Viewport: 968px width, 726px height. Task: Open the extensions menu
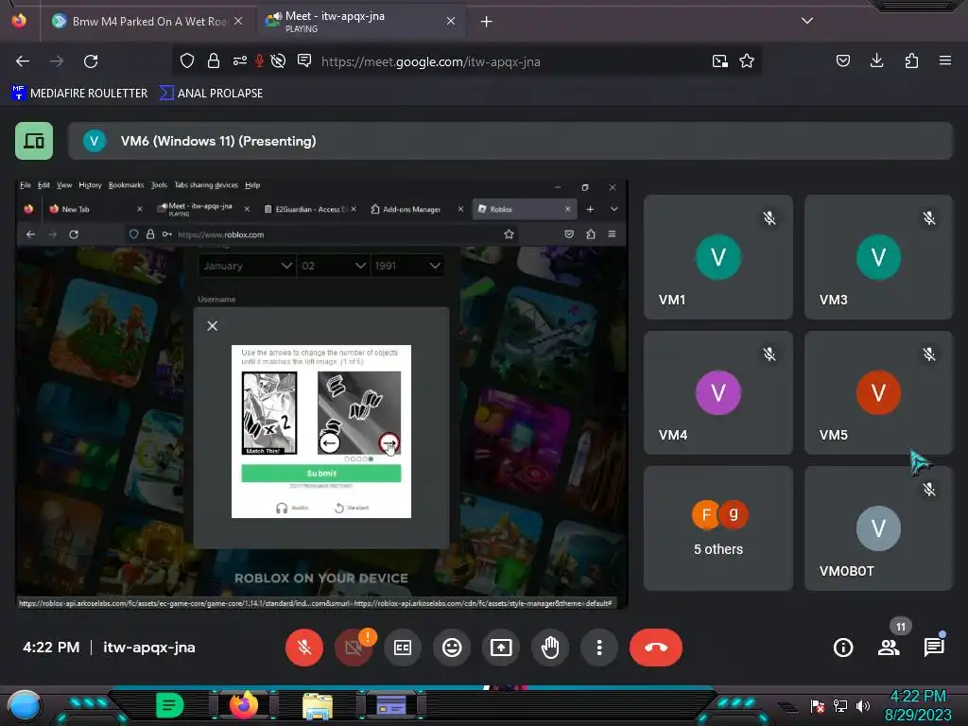pos(911,60)
